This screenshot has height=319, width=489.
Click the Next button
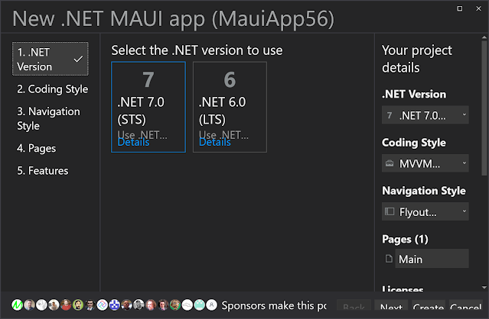391,305
